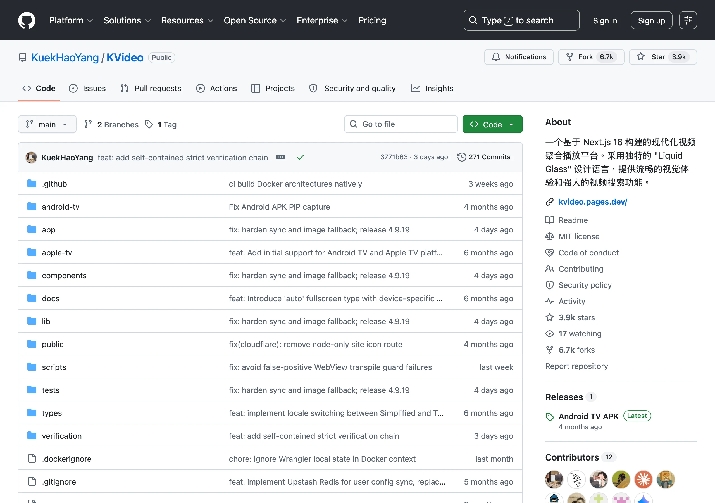Open the .gitignore file
715x503 pixels.
click(59, 481)
